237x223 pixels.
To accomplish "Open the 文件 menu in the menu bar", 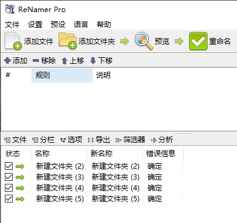I will tap(12, 25).
